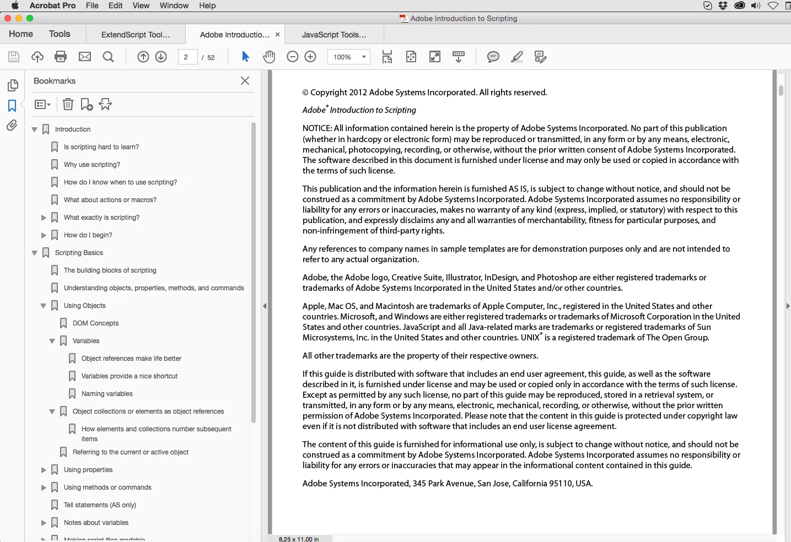Click the Dropbox menu bar icon
Viewport: 791px width, 542px height.
pyautogui.click(x=724, y=6)
